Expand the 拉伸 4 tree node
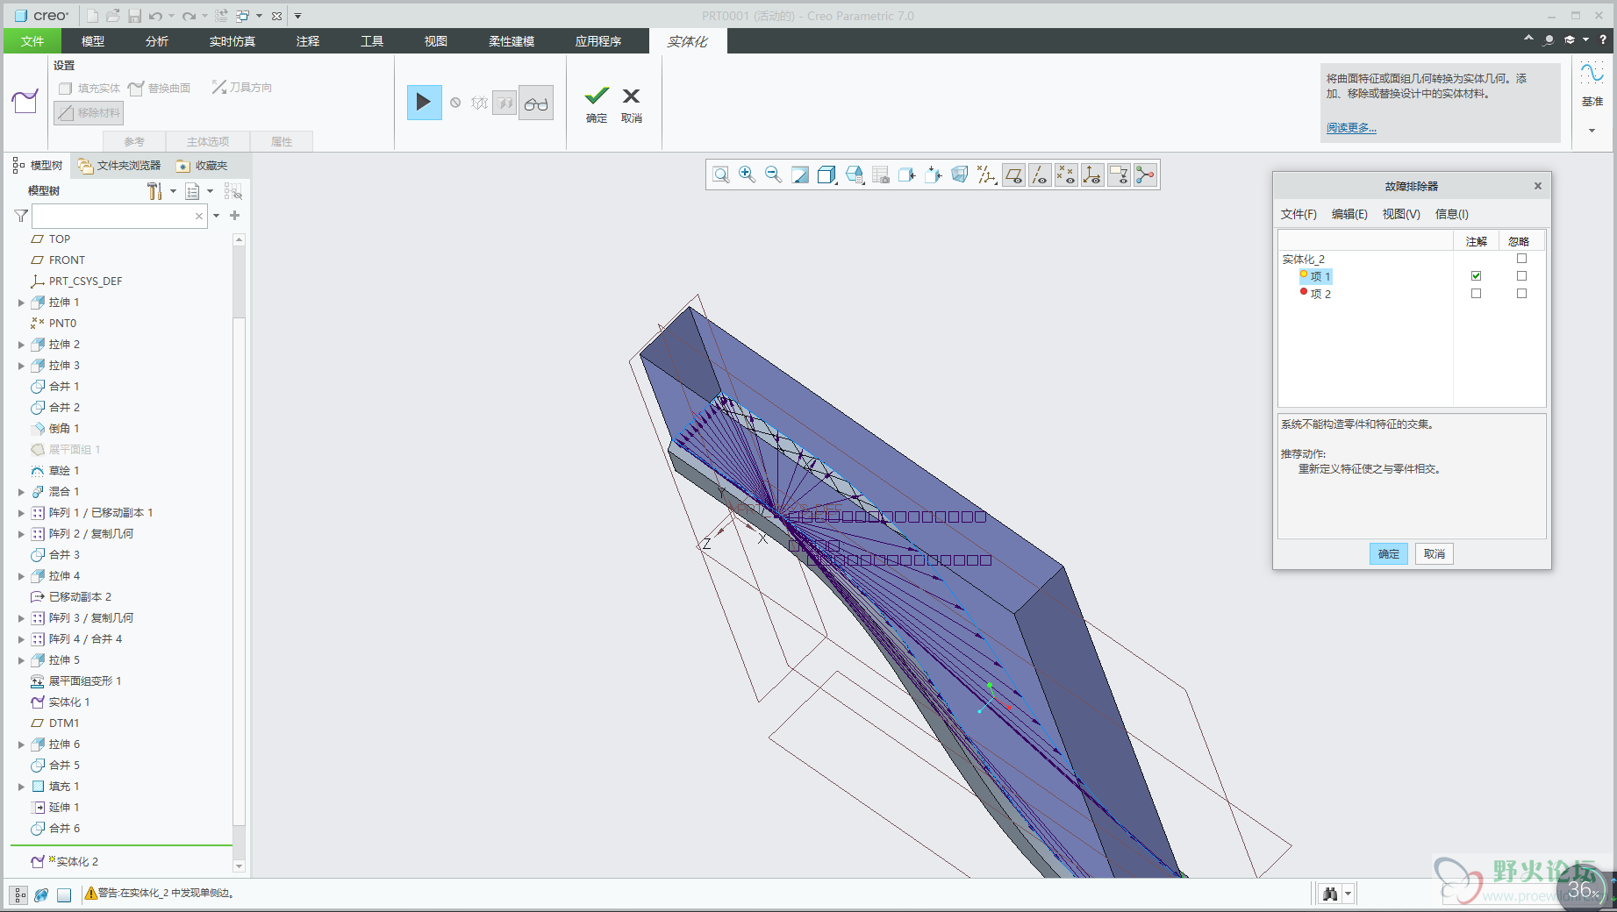 click(x=21, y=576)
